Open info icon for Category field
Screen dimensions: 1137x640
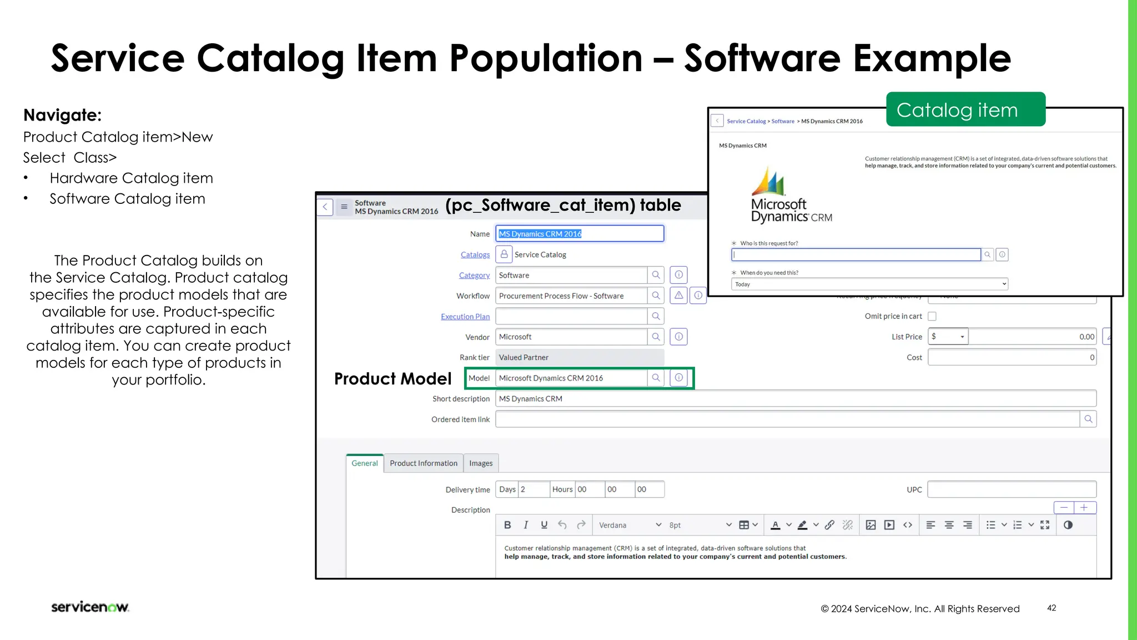[679, 275]
